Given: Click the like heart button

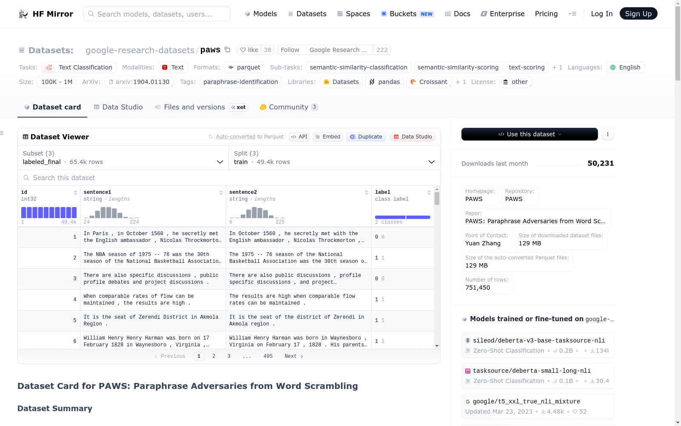Looking at the screenshot, I should point(249,50).
